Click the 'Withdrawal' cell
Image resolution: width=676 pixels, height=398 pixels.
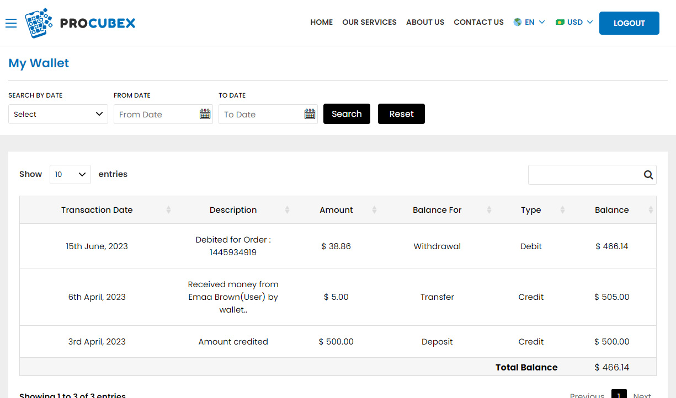tap(437, 246)
